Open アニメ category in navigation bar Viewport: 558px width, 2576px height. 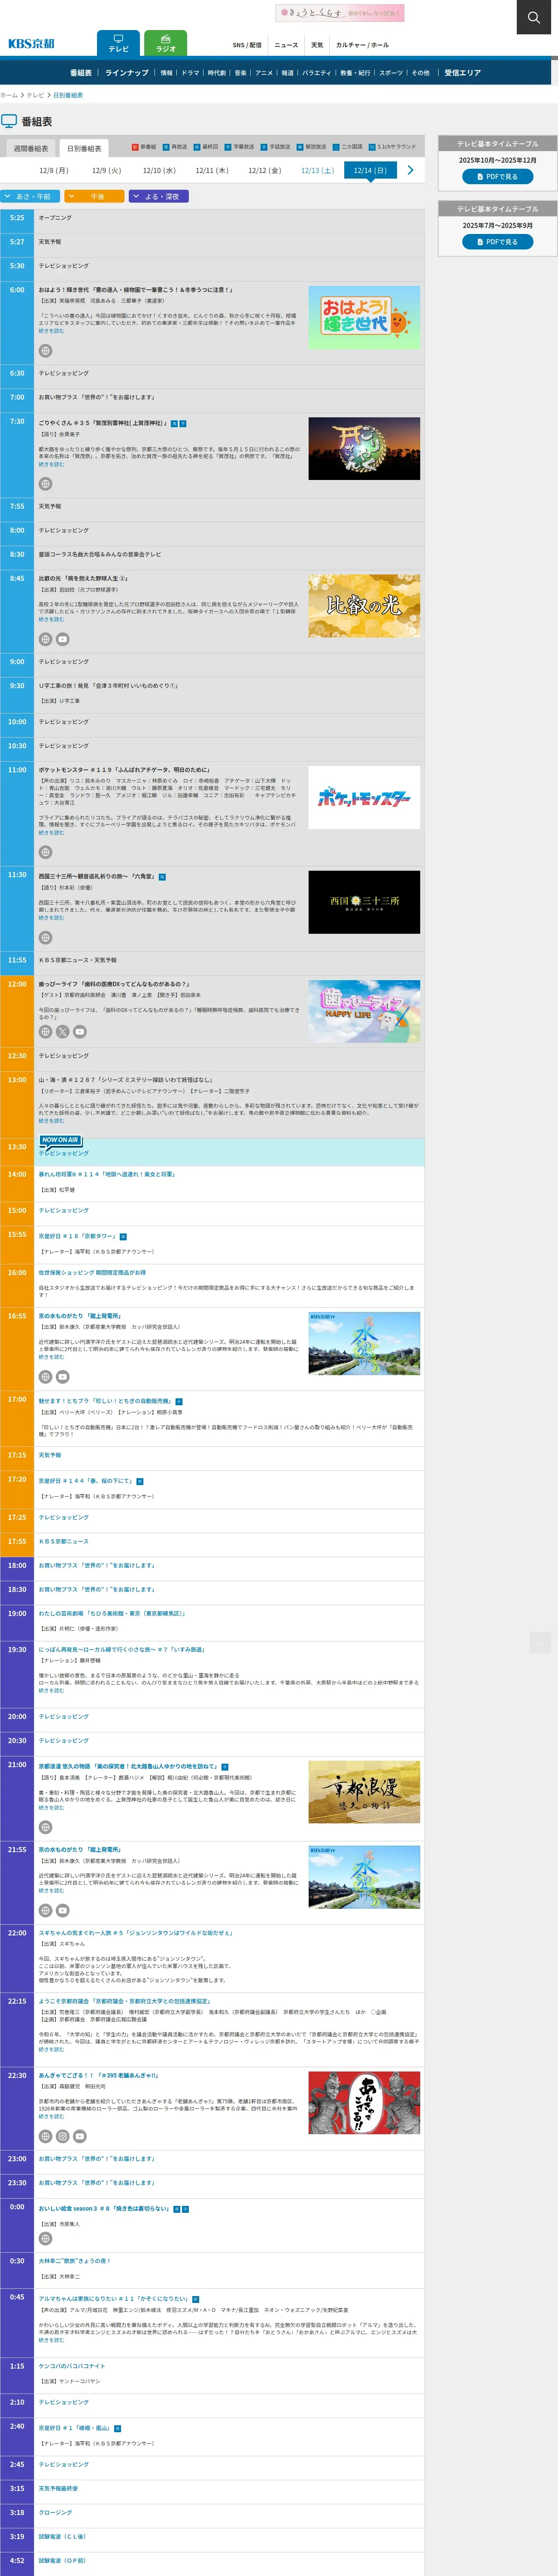coord(264,73)
